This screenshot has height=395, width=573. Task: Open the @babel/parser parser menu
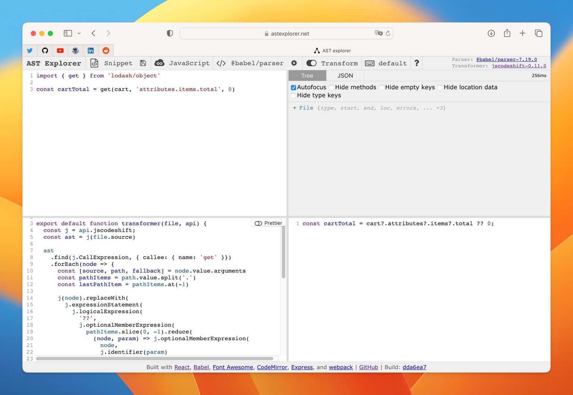pos(250,63)
